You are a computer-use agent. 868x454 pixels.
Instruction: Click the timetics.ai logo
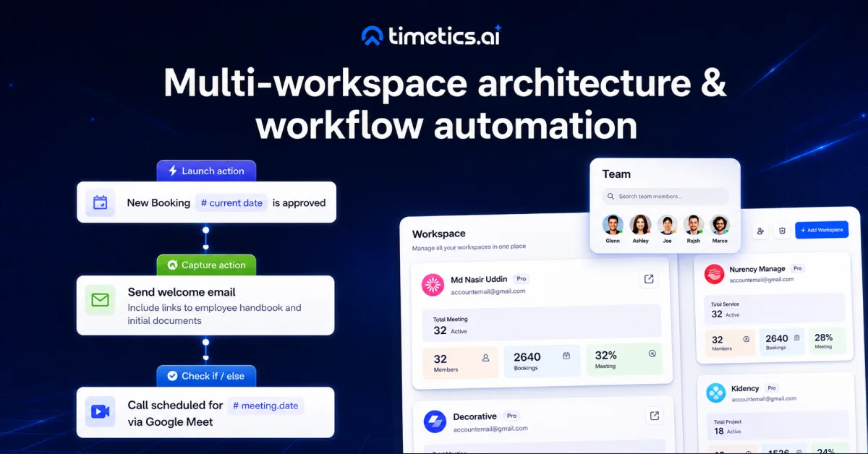pyautogui.click(x=432, y=35)
